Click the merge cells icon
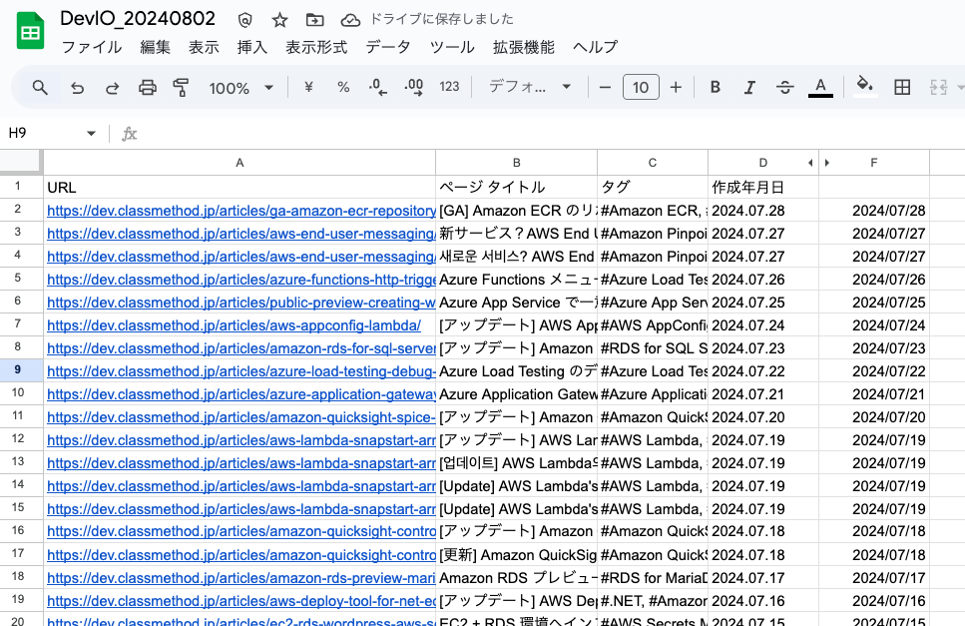965x626 pixels. [x=938, y=88]
